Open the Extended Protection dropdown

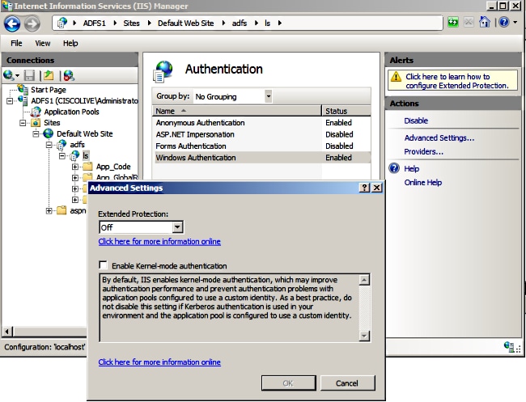coord(177,227)
